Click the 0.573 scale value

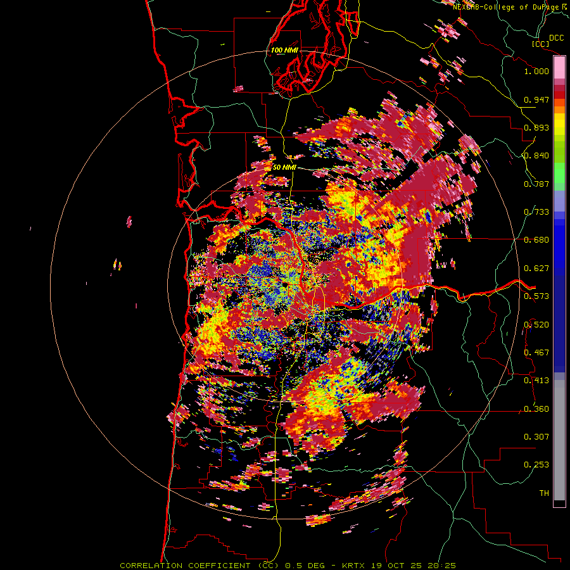click(536, 296)
